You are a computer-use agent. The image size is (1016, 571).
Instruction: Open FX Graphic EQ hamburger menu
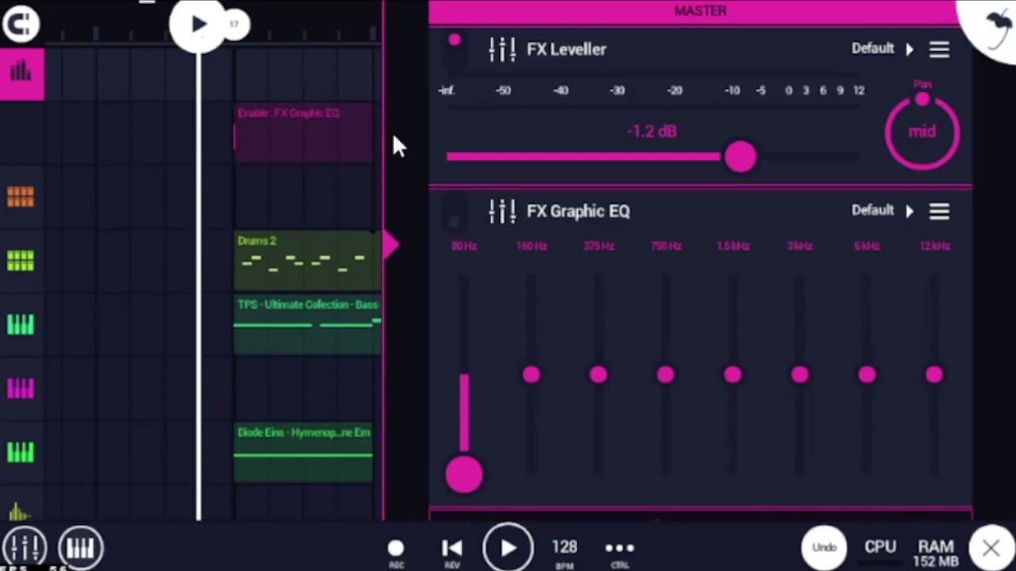(x=939, y=211)
